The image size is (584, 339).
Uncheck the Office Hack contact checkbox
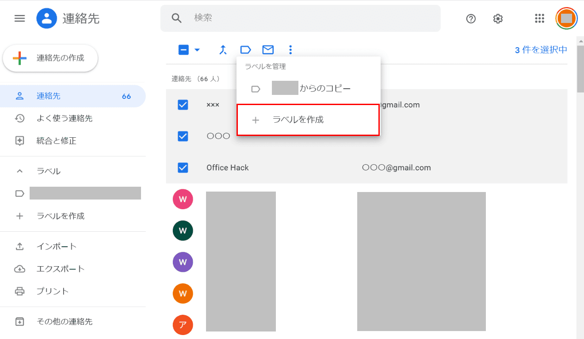pyautogui.click(x=183, y=168)
